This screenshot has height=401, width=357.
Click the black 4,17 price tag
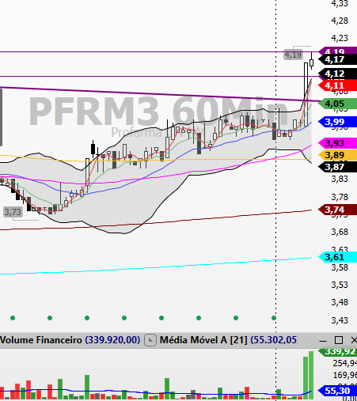tap(338, 60)
